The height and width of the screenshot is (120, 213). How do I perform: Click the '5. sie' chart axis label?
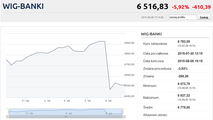pos(88,101)
